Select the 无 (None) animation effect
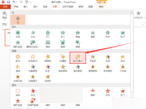 click(x=18, y=20)
